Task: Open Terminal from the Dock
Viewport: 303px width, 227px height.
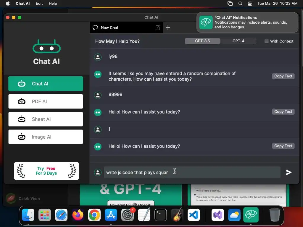Action: (161, 215)
